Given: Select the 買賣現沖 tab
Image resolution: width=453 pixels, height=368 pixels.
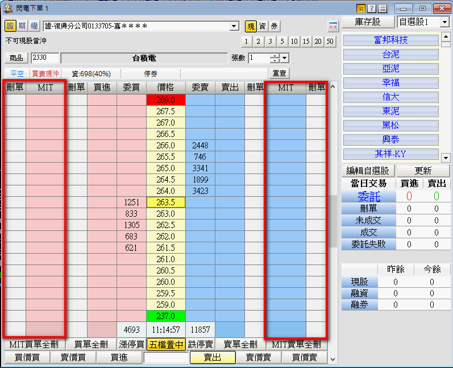Looking at the screenshot, I should (x=45, y=74).
